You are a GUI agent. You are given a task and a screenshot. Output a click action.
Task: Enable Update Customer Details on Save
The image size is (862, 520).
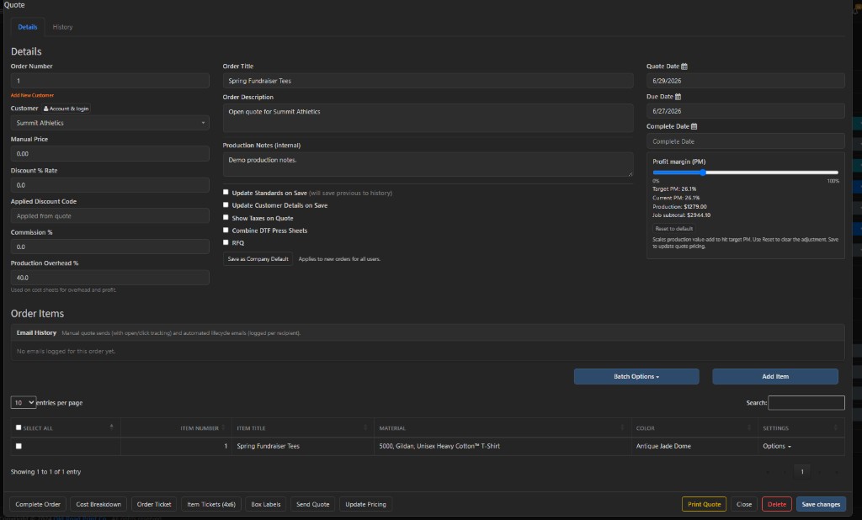226,205
